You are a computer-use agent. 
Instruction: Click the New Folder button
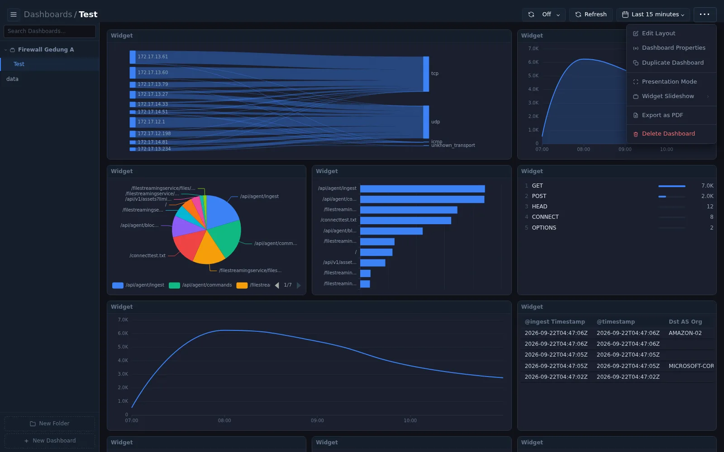[x=50, y=424]
